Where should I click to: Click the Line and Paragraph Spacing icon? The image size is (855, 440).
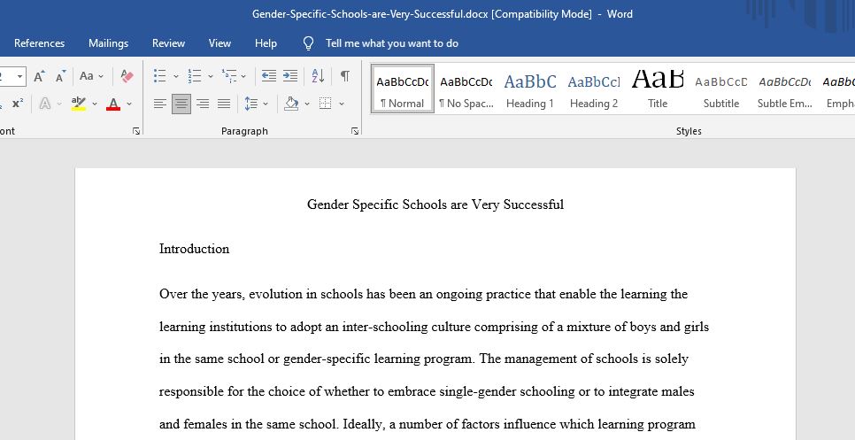(x=250, y=104)
